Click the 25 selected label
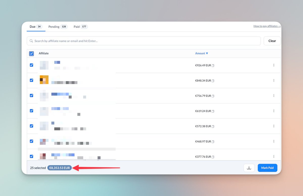Screen dimensions: 303x196 [38, 168]
